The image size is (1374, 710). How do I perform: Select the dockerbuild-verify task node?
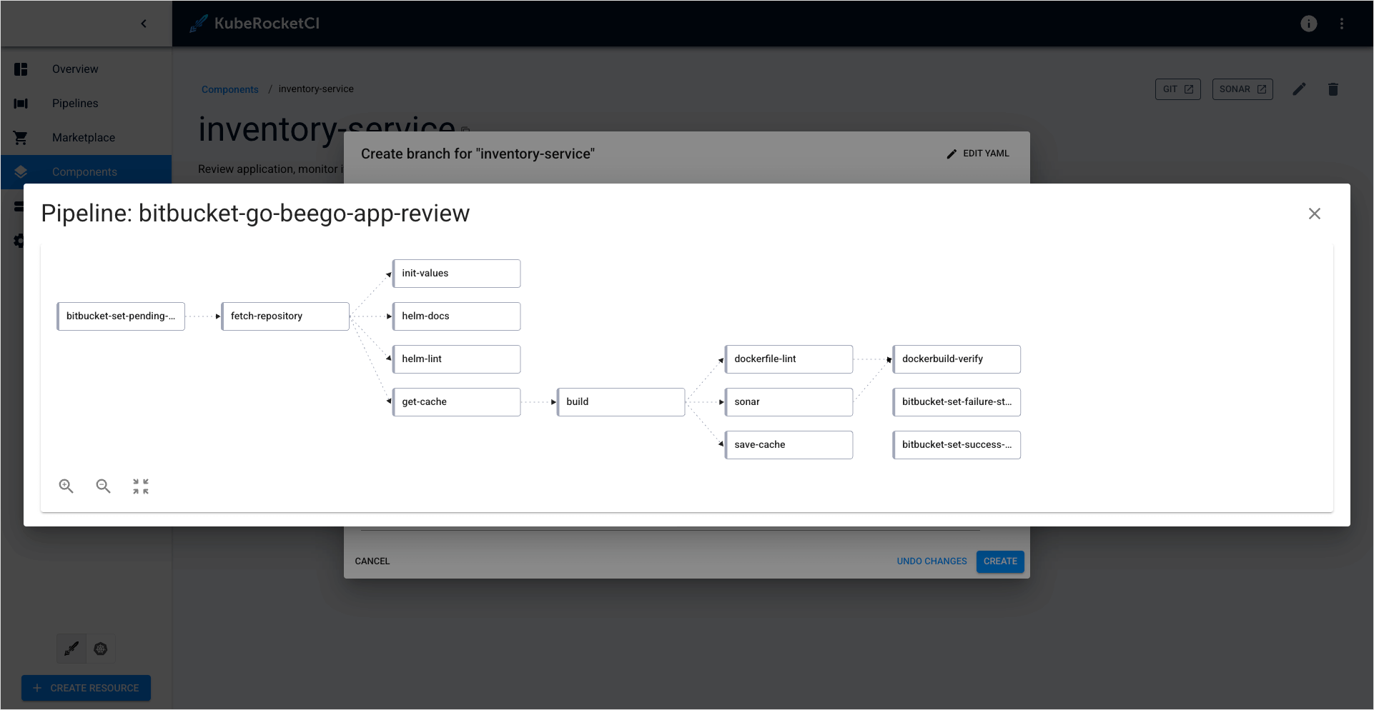click(x=957, y=359)
